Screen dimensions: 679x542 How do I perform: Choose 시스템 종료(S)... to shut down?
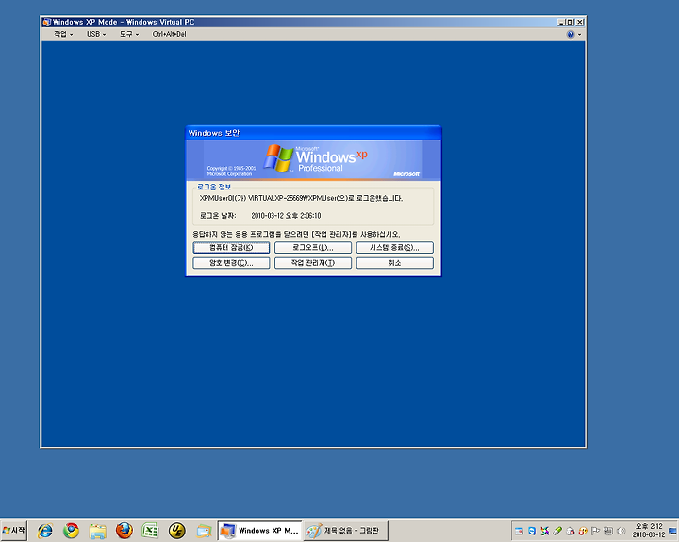(x=394, y=248)
